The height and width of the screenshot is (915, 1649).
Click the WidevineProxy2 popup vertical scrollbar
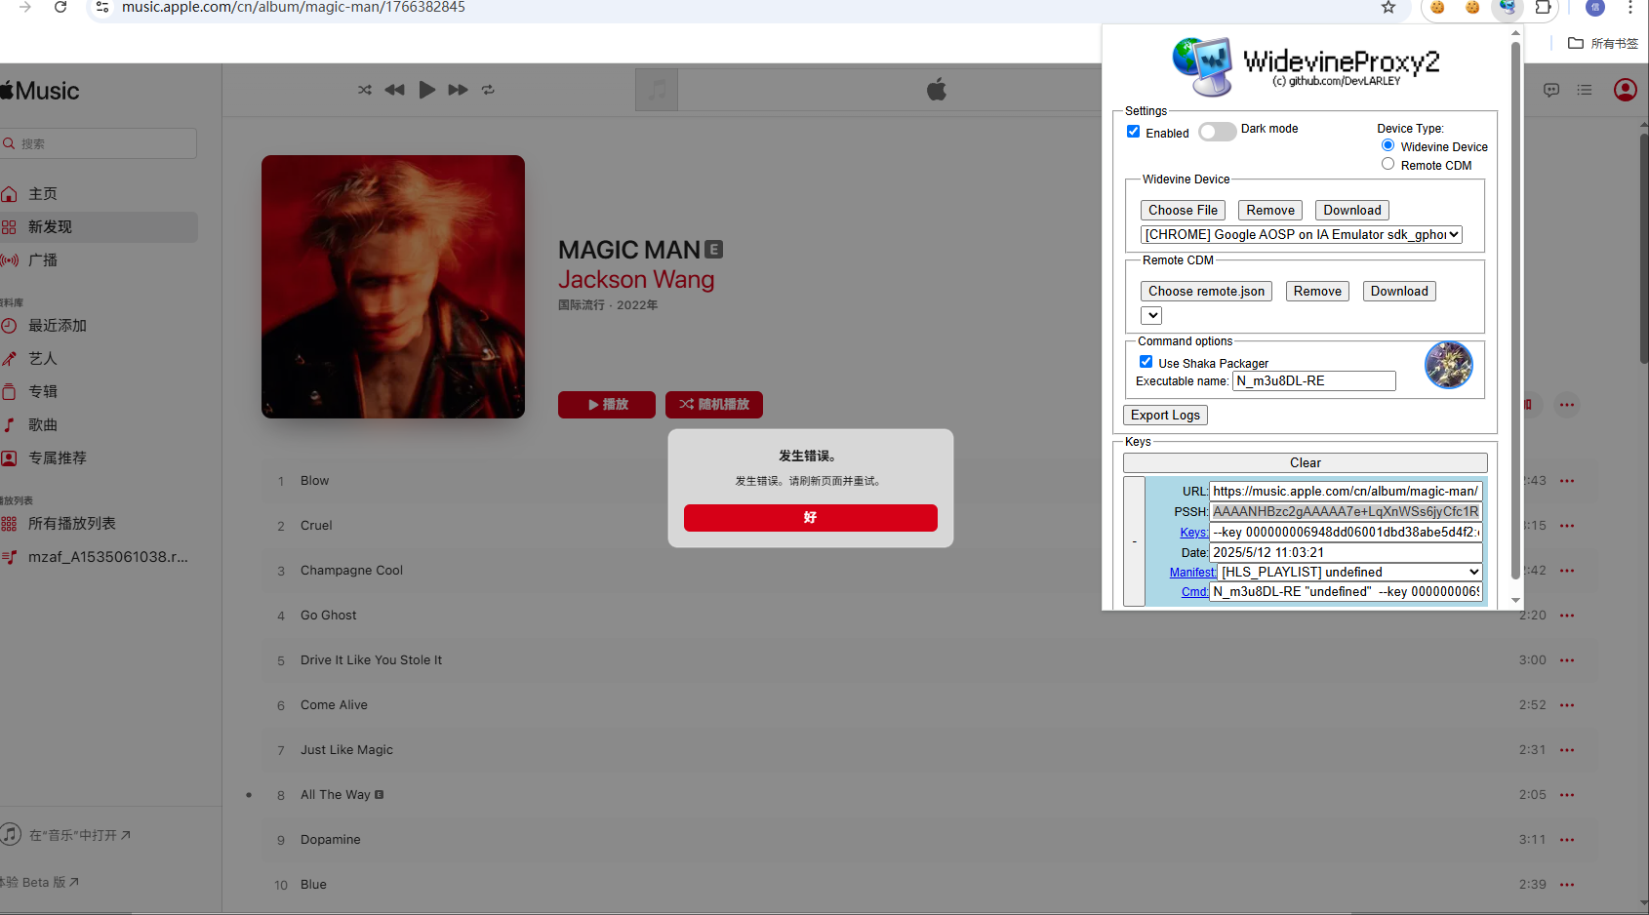(x=1515, y=312)
